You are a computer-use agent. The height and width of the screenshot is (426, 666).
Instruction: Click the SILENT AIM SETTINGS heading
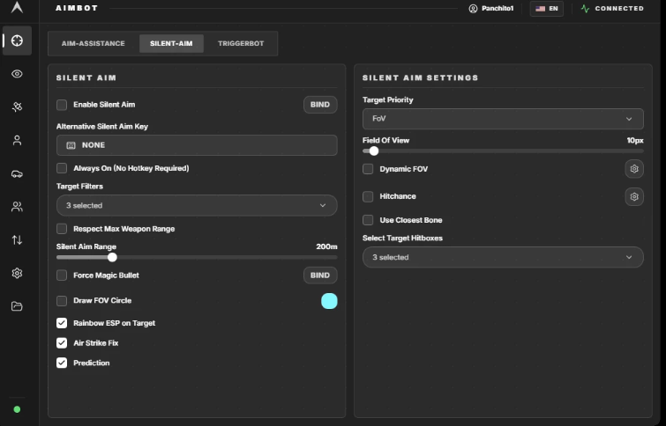pos(420,78)
